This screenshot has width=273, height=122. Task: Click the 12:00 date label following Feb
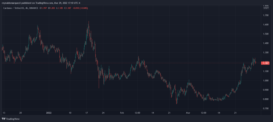pyautogui.click(x=137, y=113)
